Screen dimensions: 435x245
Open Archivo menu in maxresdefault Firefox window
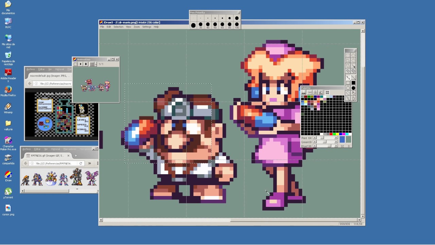click(31, 69)
